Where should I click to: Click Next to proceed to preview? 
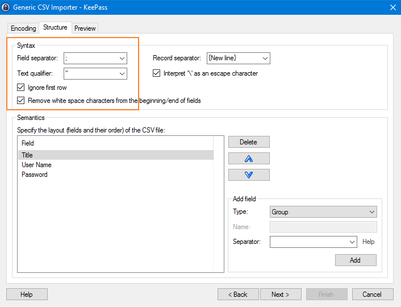tap(281, 294)
